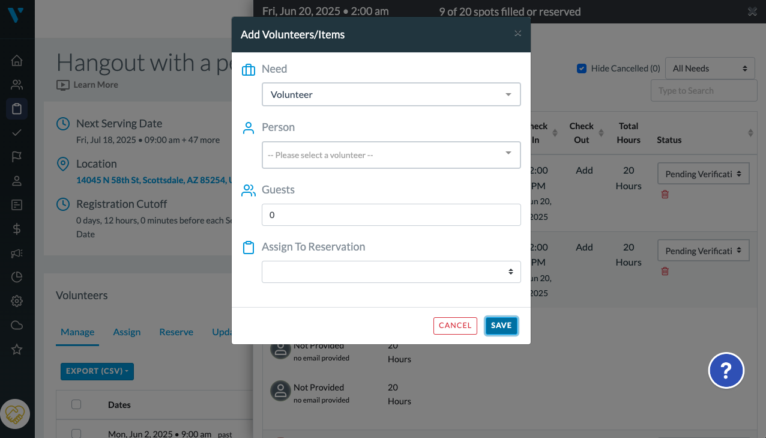Uncheck the Hide Cancelled checkbox

(582, 68)
